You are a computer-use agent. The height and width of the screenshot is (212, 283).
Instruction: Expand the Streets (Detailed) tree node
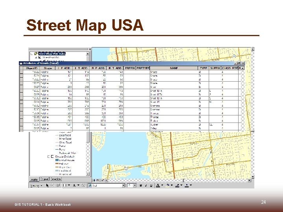click(x=48, y=157)
